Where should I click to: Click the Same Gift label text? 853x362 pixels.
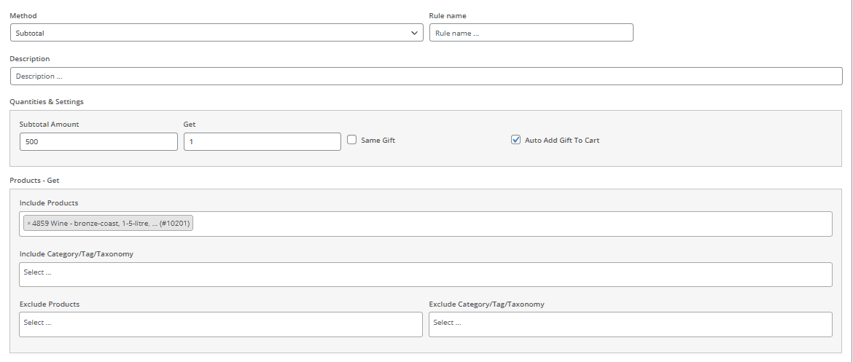tap(378, 140)
